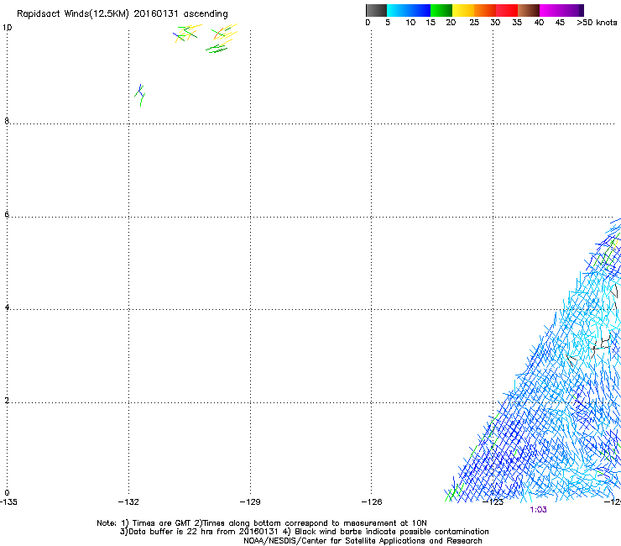
Task: Click the orange 25-30 knots legend swatch
Action: 485,10
